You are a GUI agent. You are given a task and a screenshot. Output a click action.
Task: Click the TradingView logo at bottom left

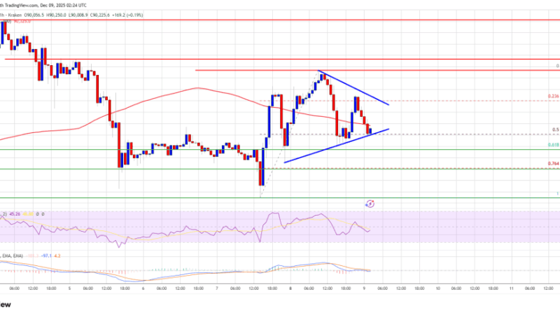tap(5, 304)
